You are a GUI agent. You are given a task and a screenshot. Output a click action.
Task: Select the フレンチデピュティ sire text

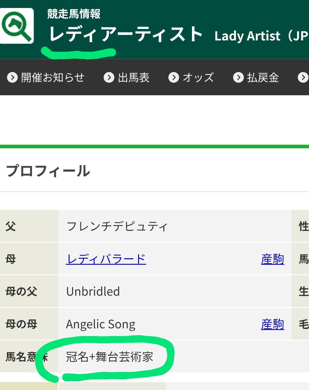click(x=117, y=227)
